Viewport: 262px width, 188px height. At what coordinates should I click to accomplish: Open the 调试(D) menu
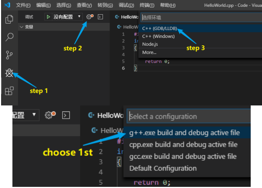[126, 5]
